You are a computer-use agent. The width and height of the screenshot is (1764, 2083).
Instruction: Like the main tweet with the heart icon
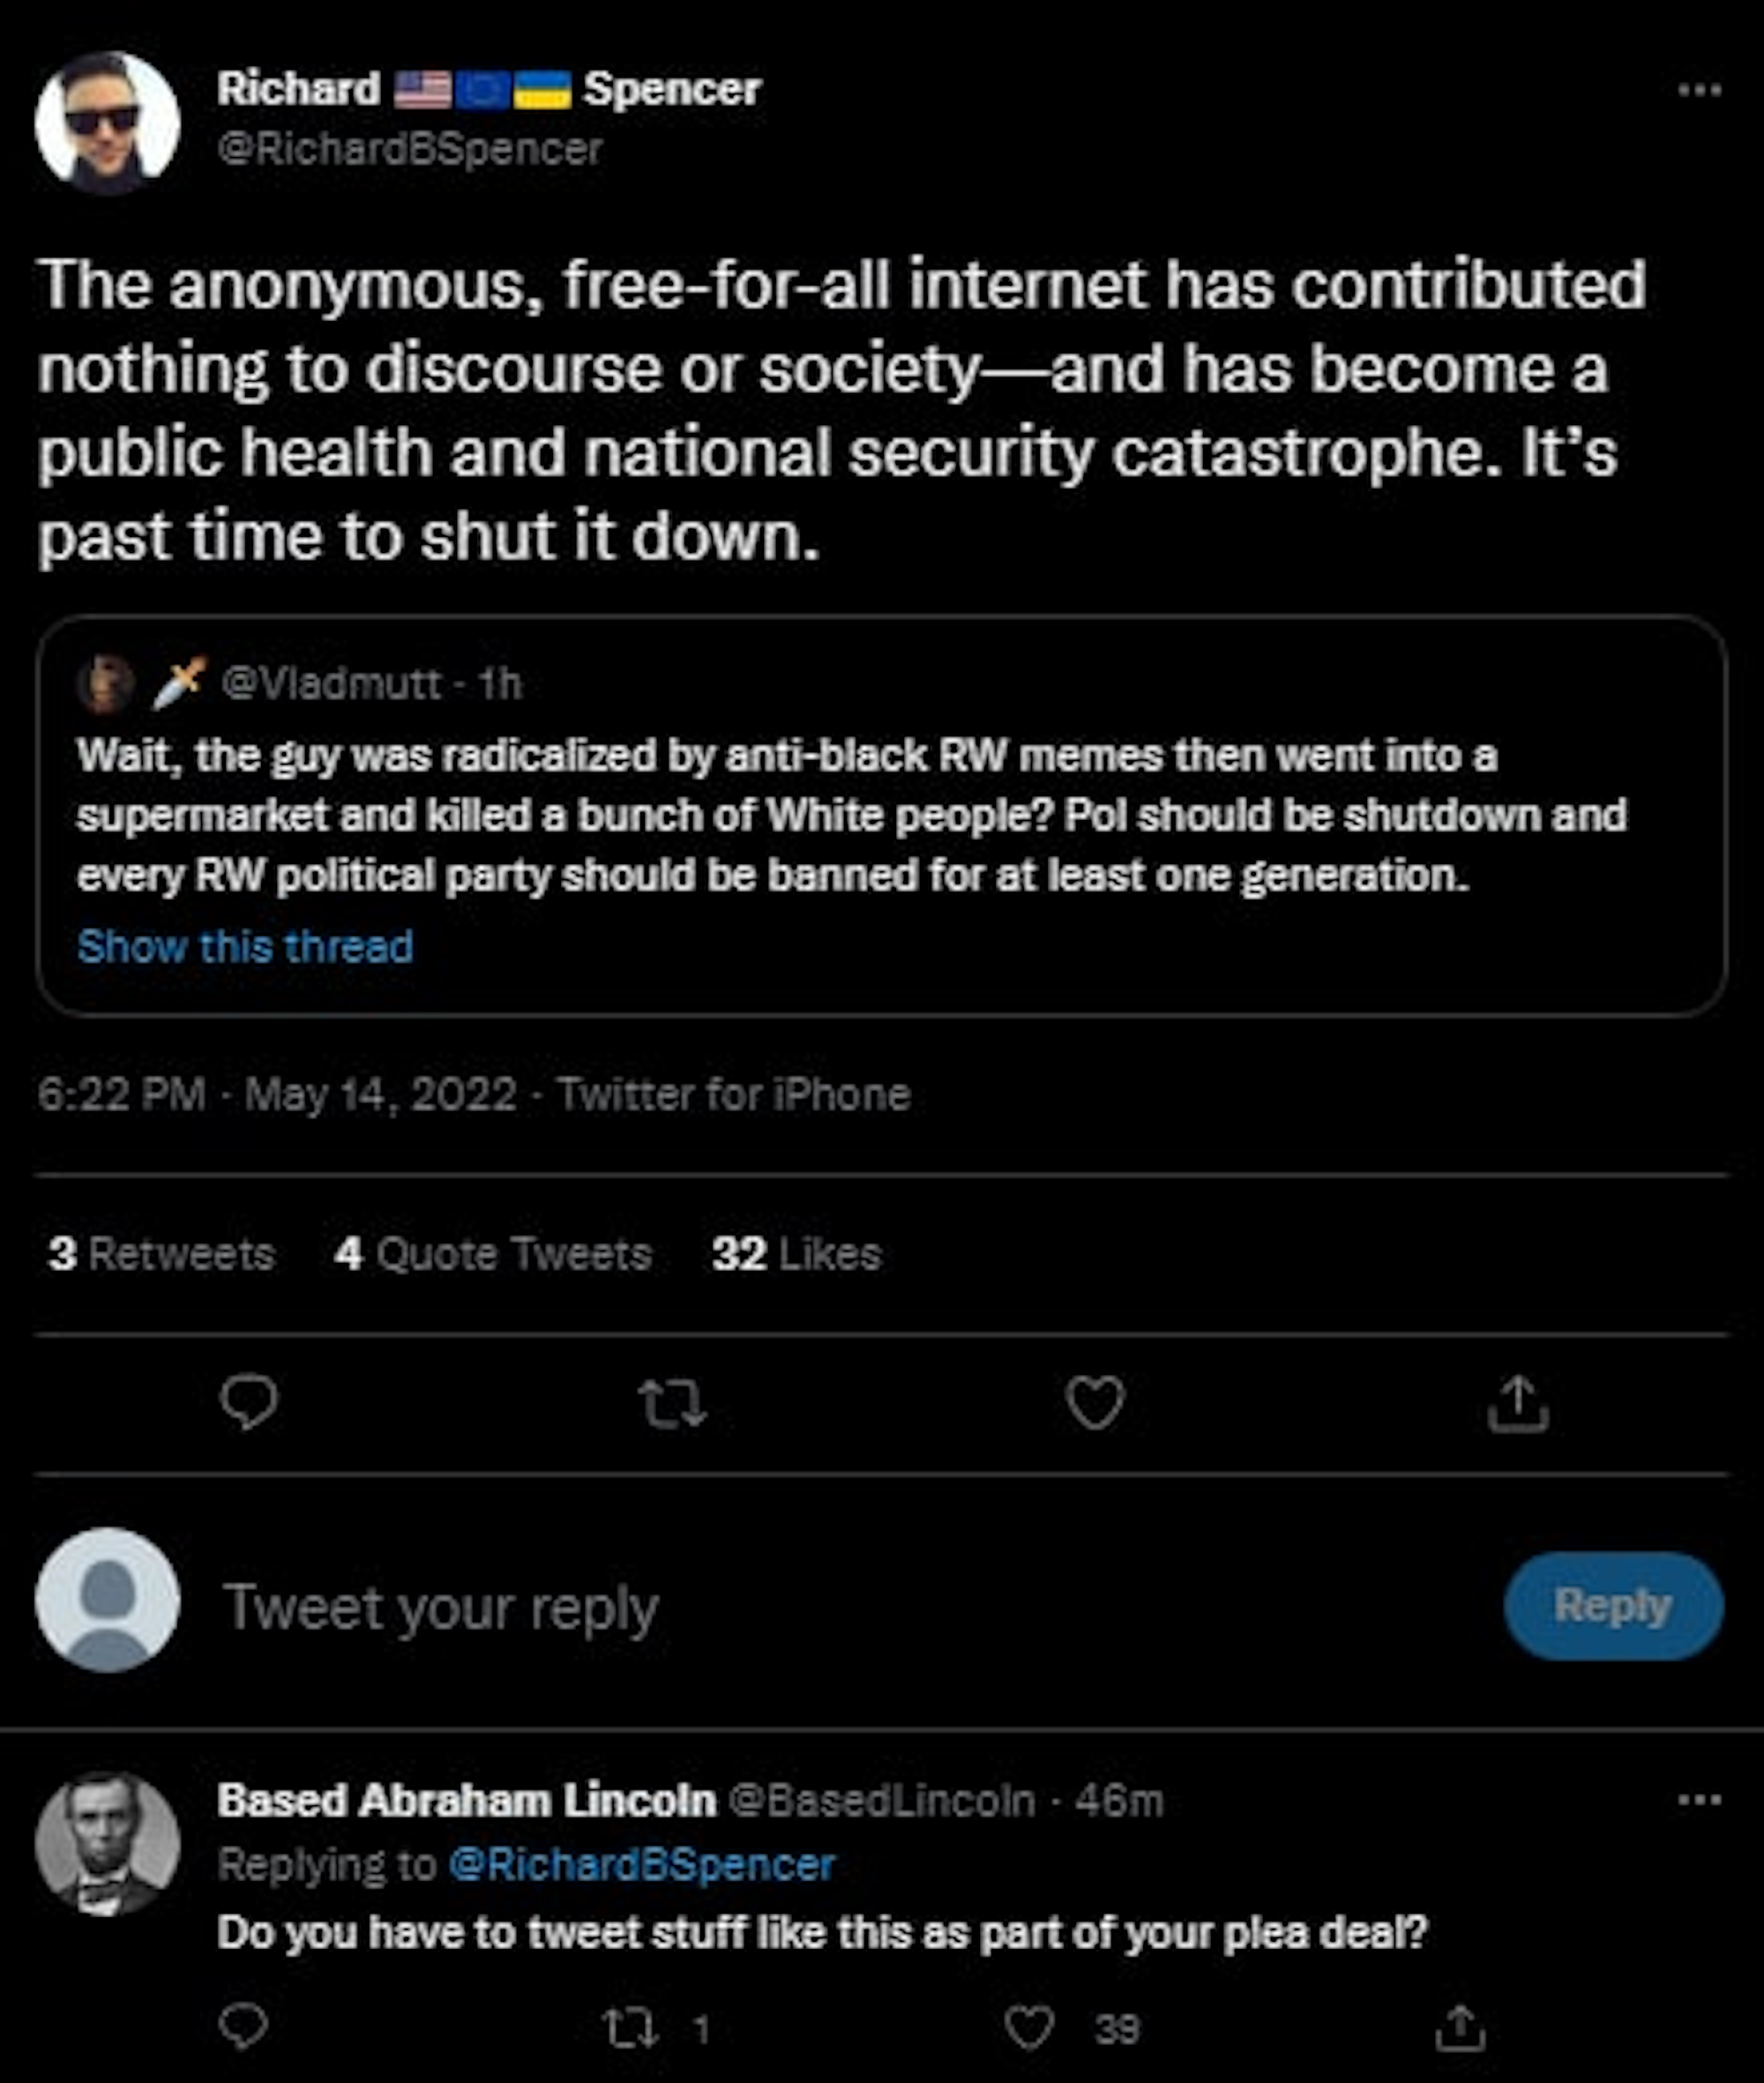[x=1095, y=1403]
